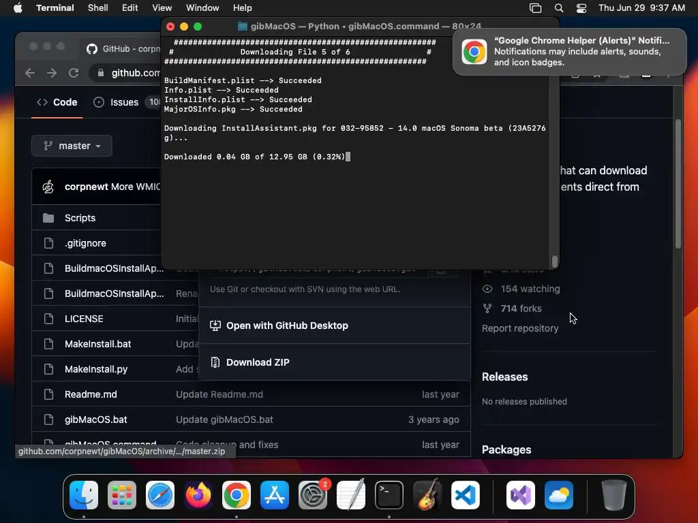Open the Scripts folder

pos(80,218)
